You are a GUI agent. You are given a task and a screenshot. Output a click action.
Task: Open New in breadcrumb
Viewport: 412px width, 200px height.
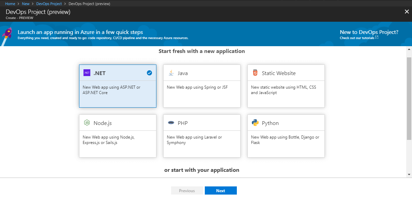click(x=26, y=4)
